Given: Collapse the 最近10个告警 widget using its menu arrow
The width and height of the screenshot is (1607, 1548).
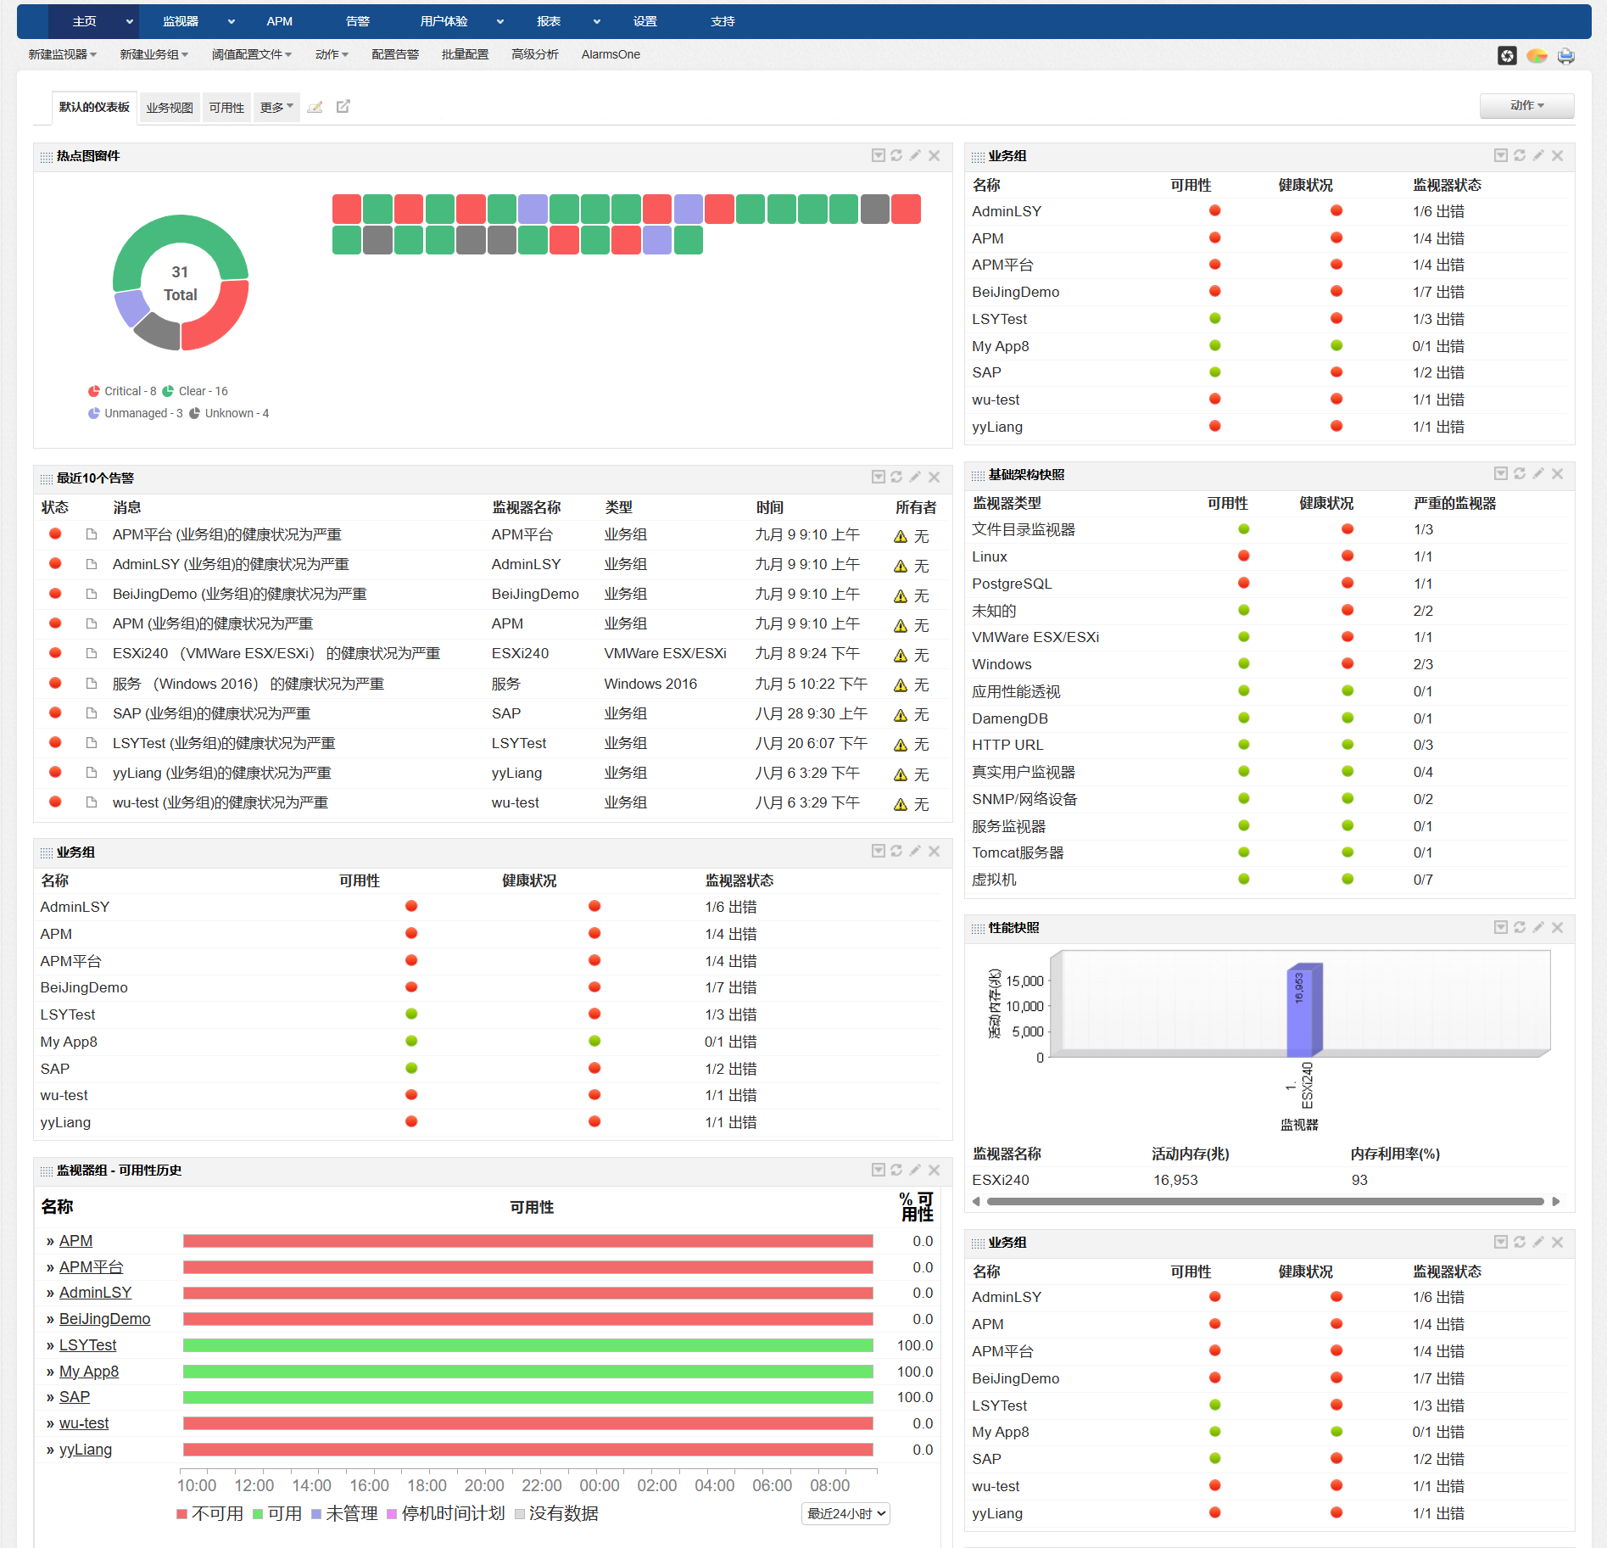Looking at the screenshot, I should [878, 477].
